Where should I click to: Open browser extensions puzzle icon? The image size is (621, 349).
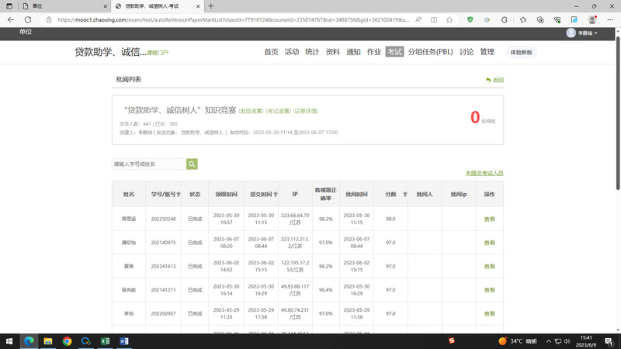click(505, 19)
